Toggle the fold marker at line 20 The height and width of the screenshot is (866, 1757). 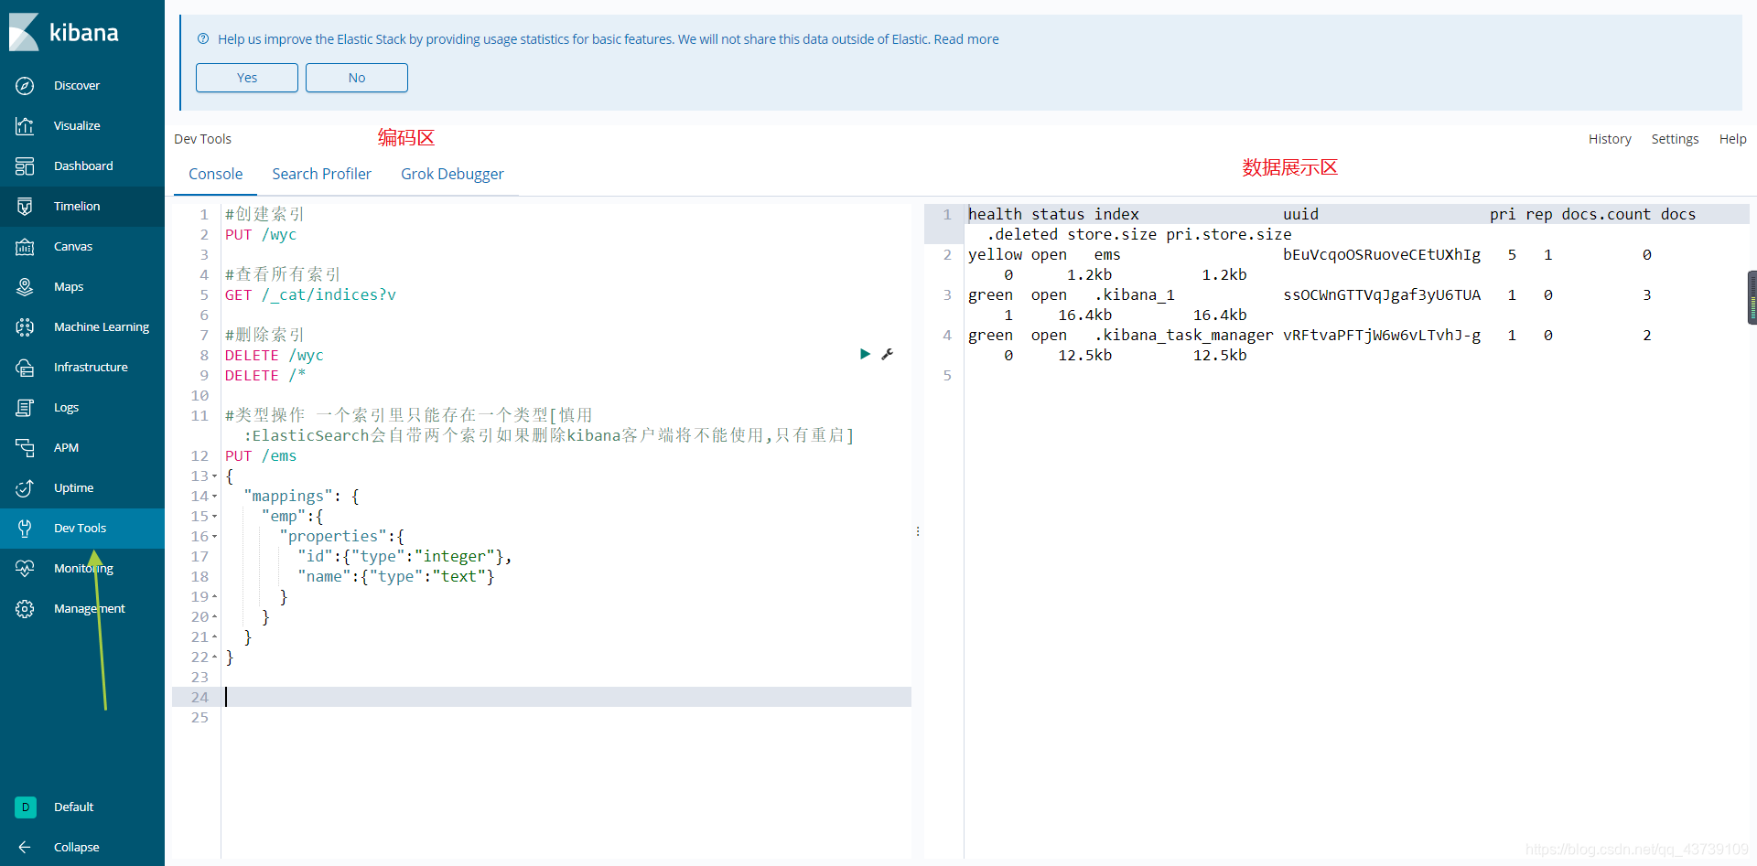click(x=215, y=616)
